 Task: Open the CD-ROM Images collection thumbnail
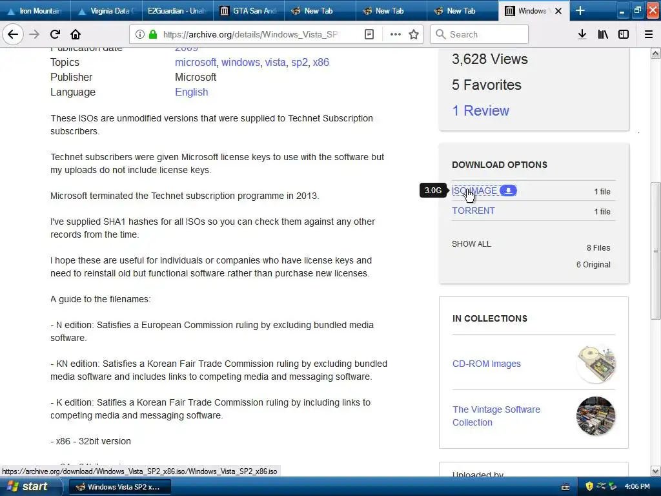[x=596, y=364]
